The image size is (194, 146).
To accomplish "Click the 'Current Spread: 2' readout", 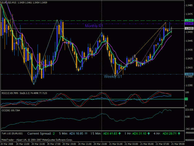I will (x=41, y=134).
